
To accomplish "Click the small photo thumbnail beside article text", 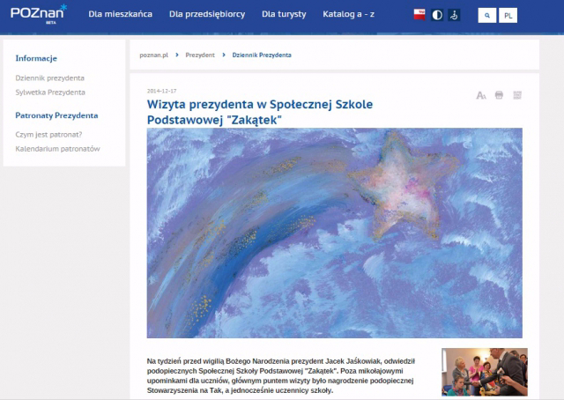I will tap(484, 372).
